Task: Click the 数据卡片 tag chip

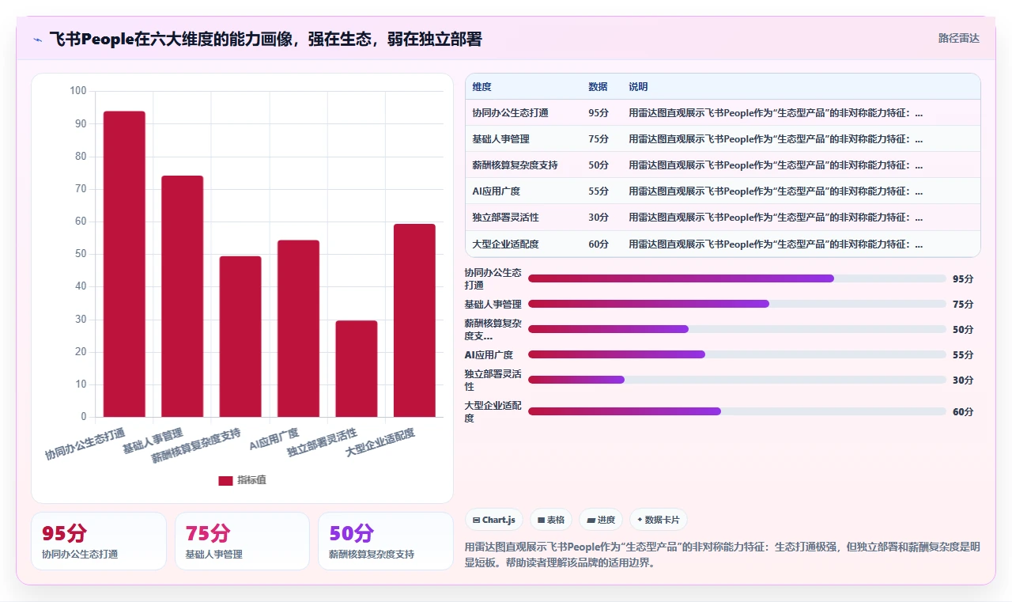Action: [x=659, y=520]
